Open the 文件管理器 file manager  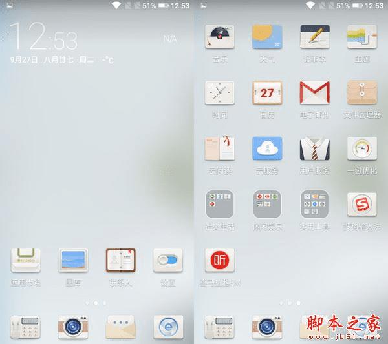click(362, 92)
